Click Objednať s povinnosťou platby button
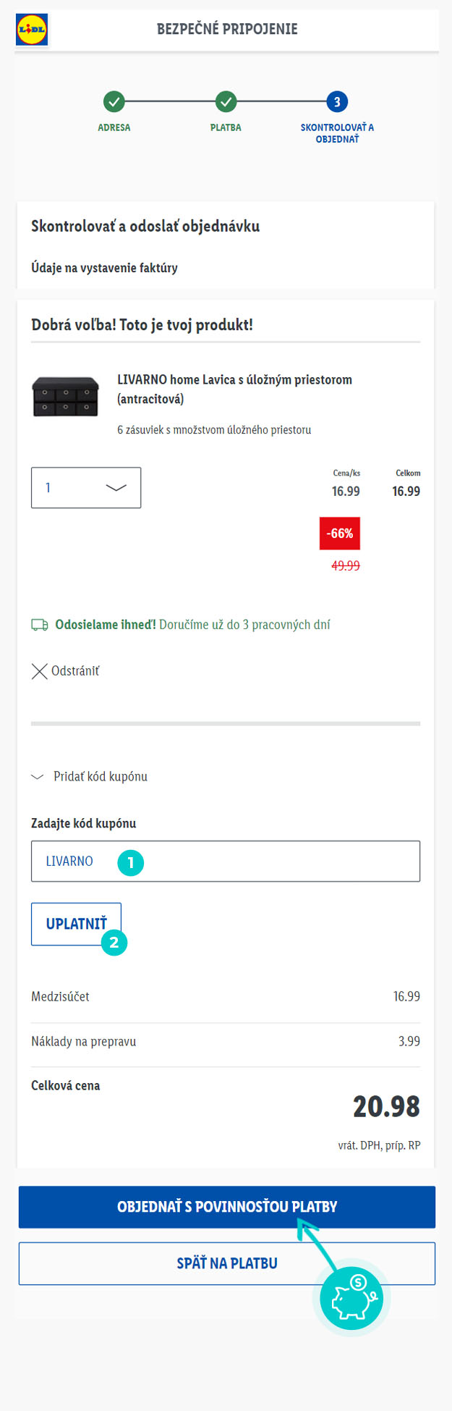 [227, 1207]
